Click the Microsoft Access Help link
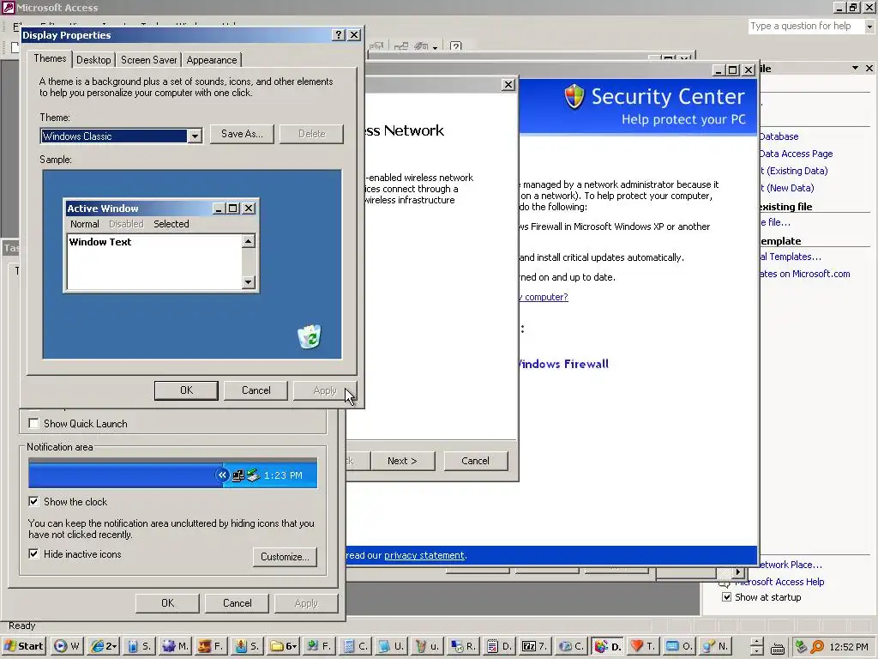 (779, 582)
